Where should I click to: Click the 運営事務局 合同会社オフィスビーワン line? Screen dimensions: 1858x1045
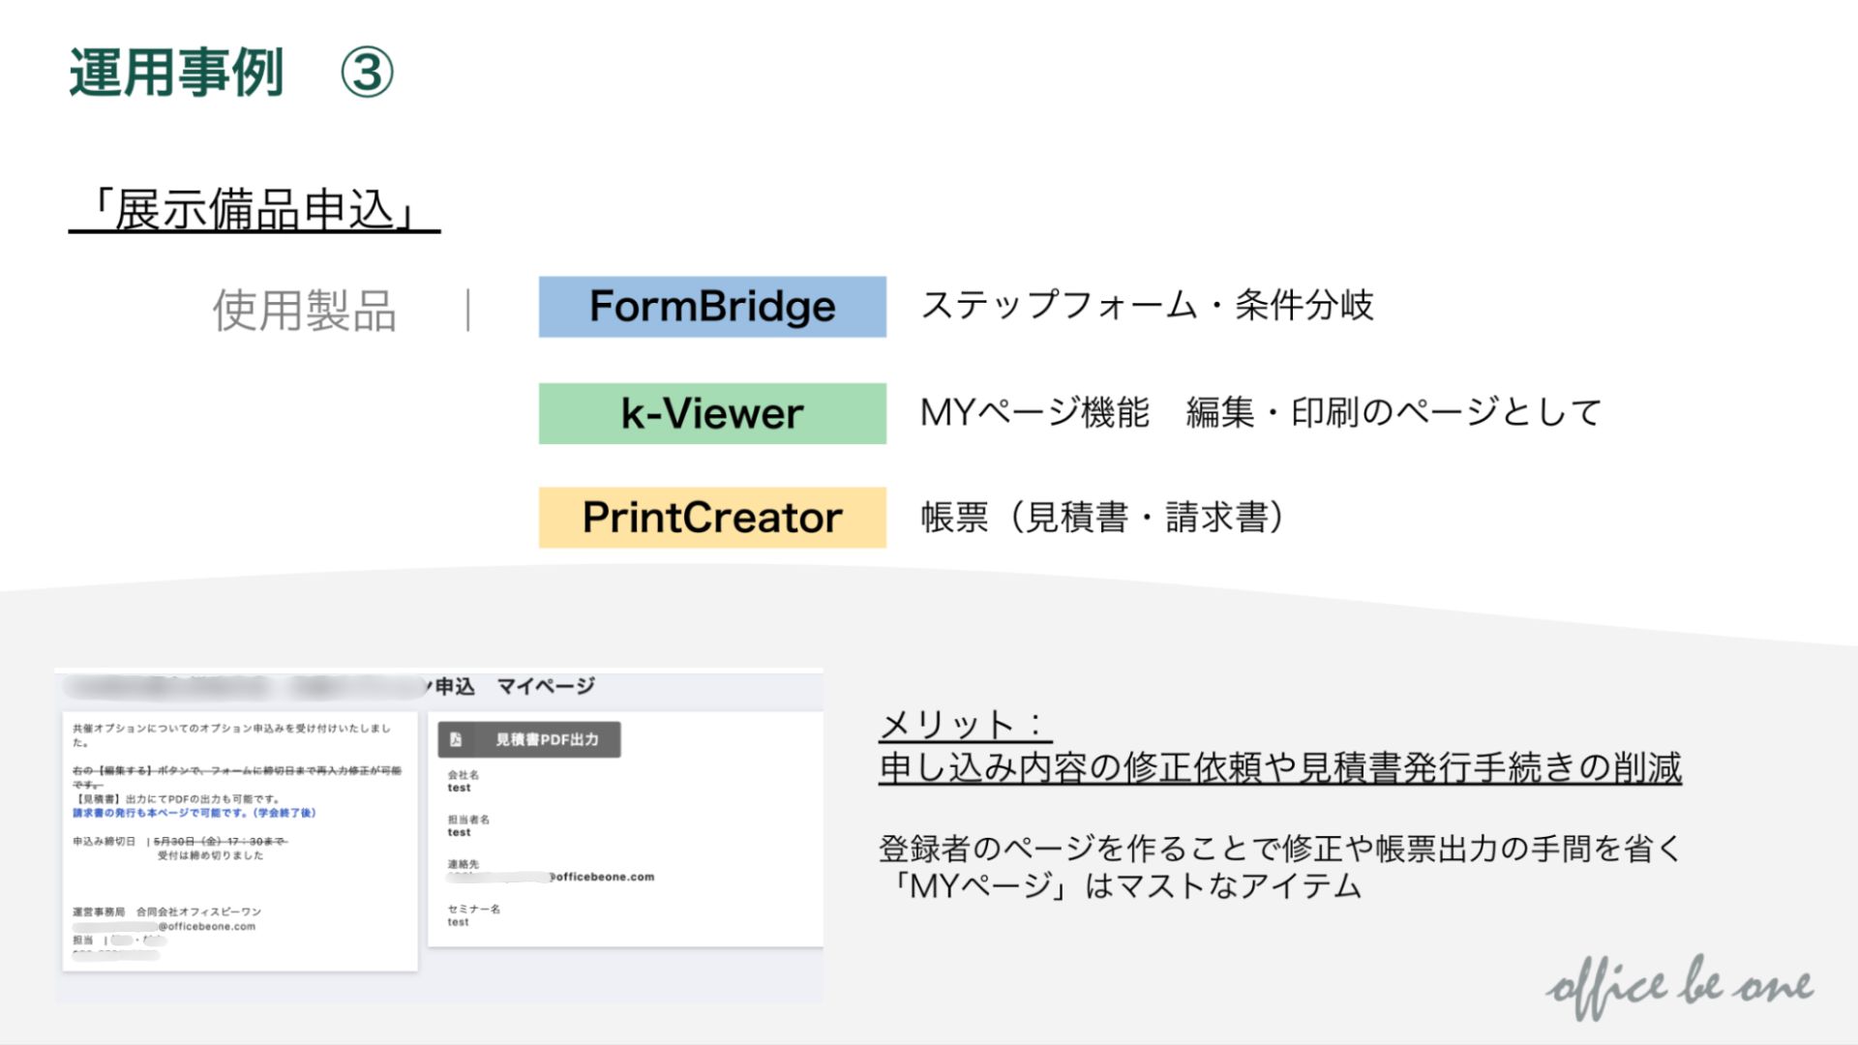pos(166,911)
